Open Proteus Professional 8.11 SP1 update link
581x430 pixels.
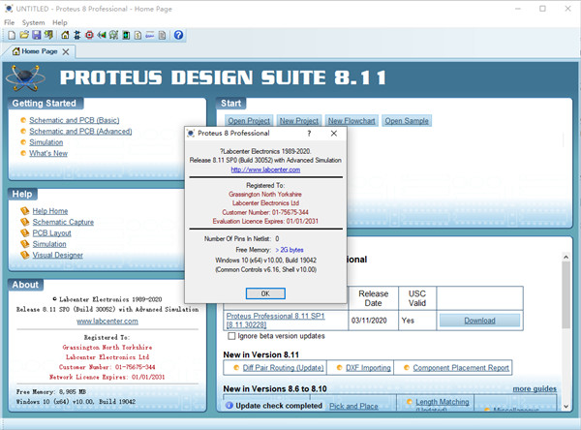[x=275, y=321]
